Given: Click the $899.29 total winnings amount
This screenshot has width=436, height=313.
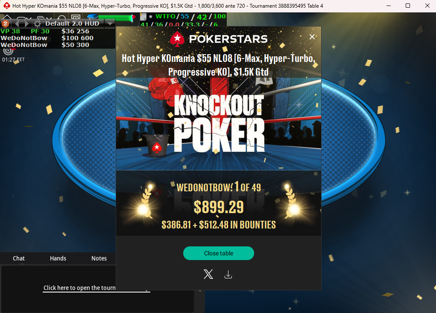Looking at the screenshot, I should pyautogui.click(x=219, y=207).
